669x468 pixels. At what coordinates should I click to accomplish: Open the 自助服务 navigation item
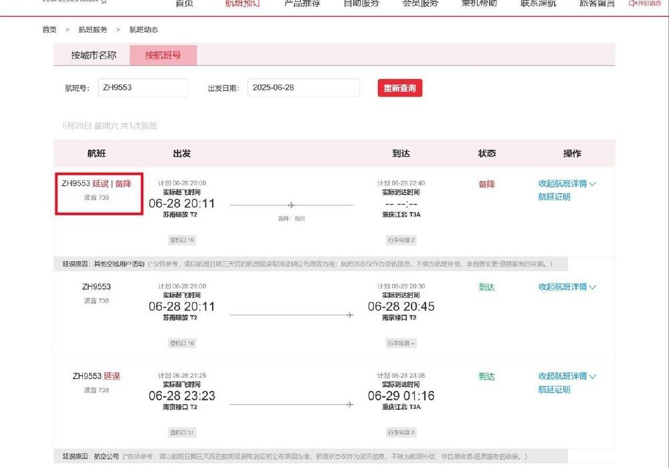(x=361, y=3)
